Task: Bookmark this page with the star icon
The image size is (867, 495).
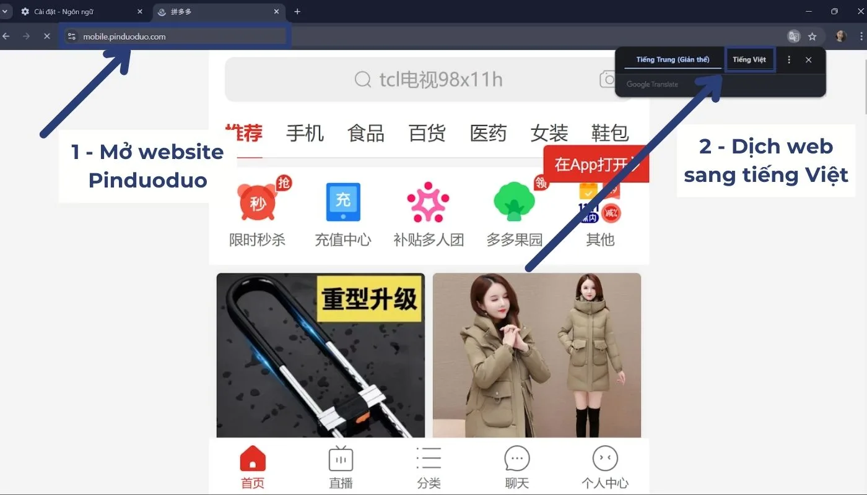Action: pos(813,37)
